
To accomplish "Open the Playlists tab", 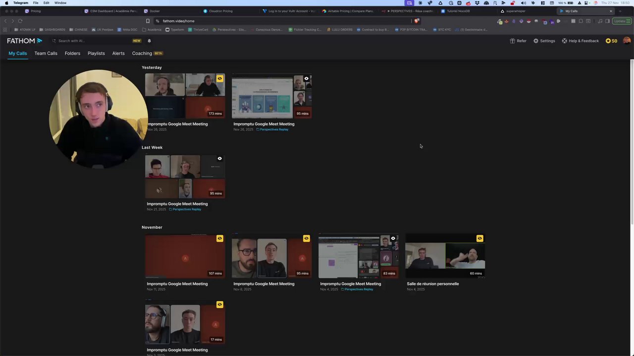I will 96,53.
